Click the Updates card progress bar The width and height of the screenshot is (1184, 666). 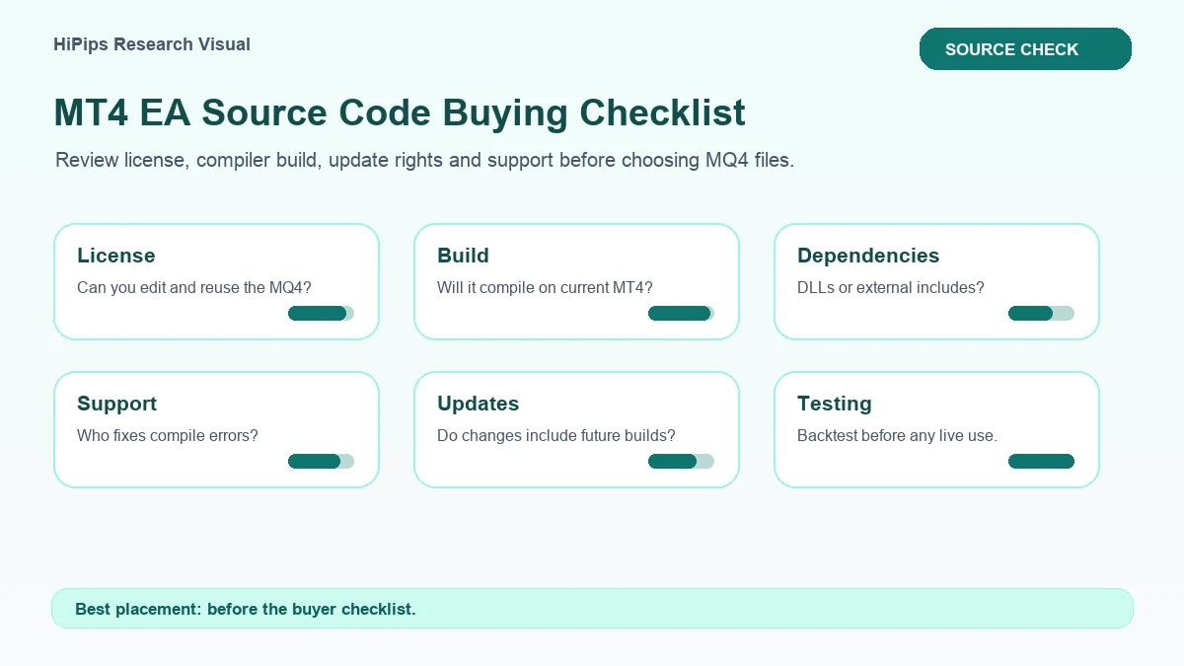click(x=681, y=462)
